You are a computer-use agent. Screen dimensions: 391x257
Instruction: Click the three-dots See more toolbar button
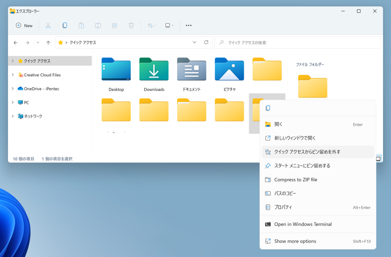(189, 26)
